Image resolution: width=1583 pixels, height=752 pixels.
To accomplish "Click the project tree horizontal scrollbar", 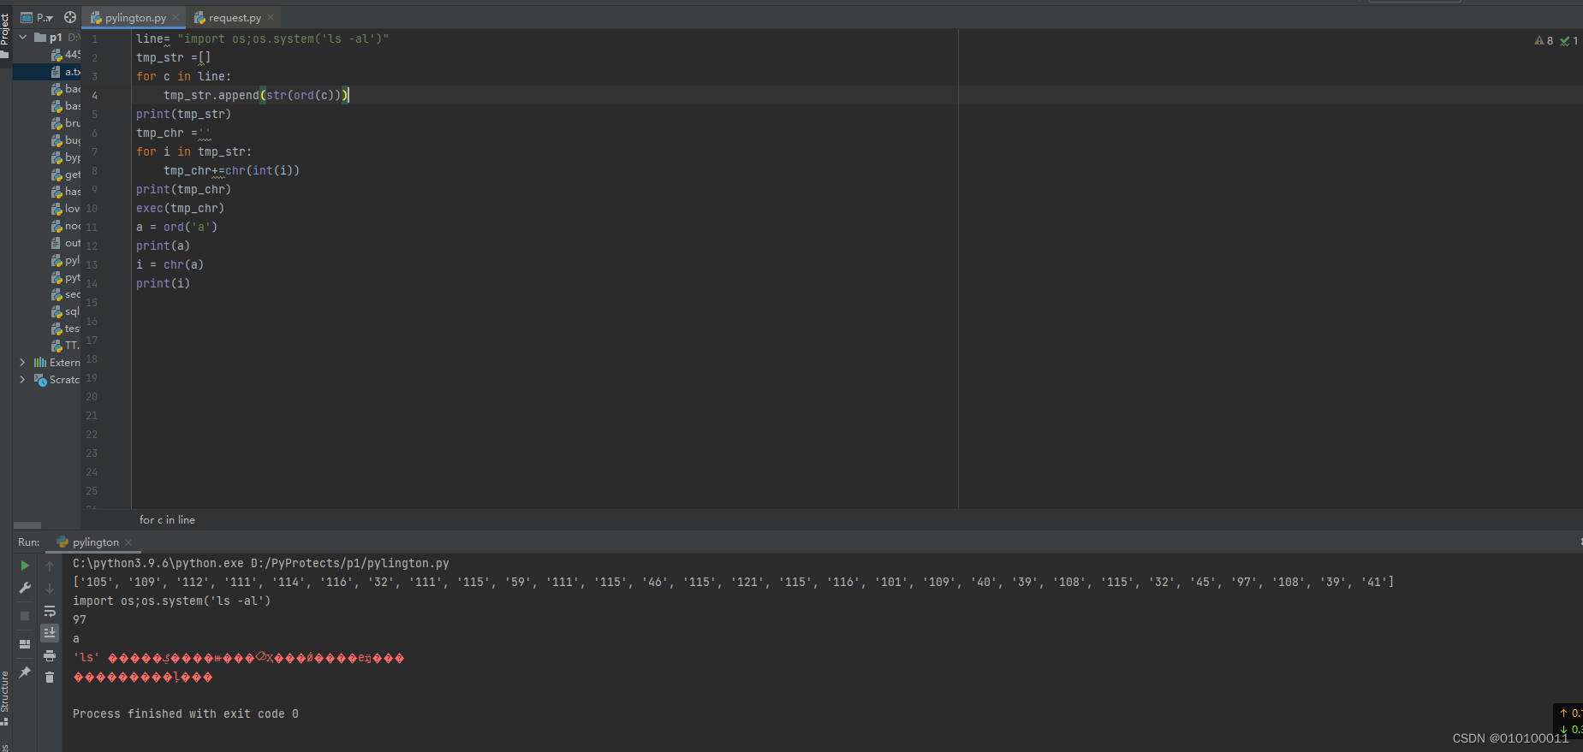I will [27, 525].
